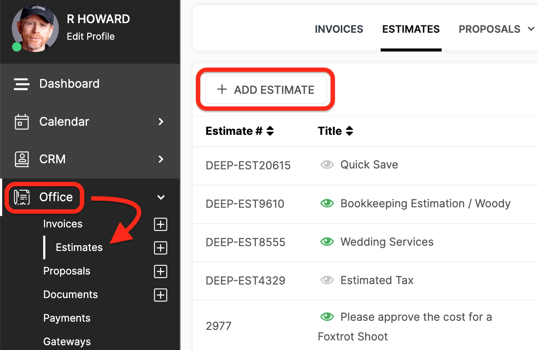Click the Add Estimate button
Screen dimensions: 538x350
pos(266,90)
